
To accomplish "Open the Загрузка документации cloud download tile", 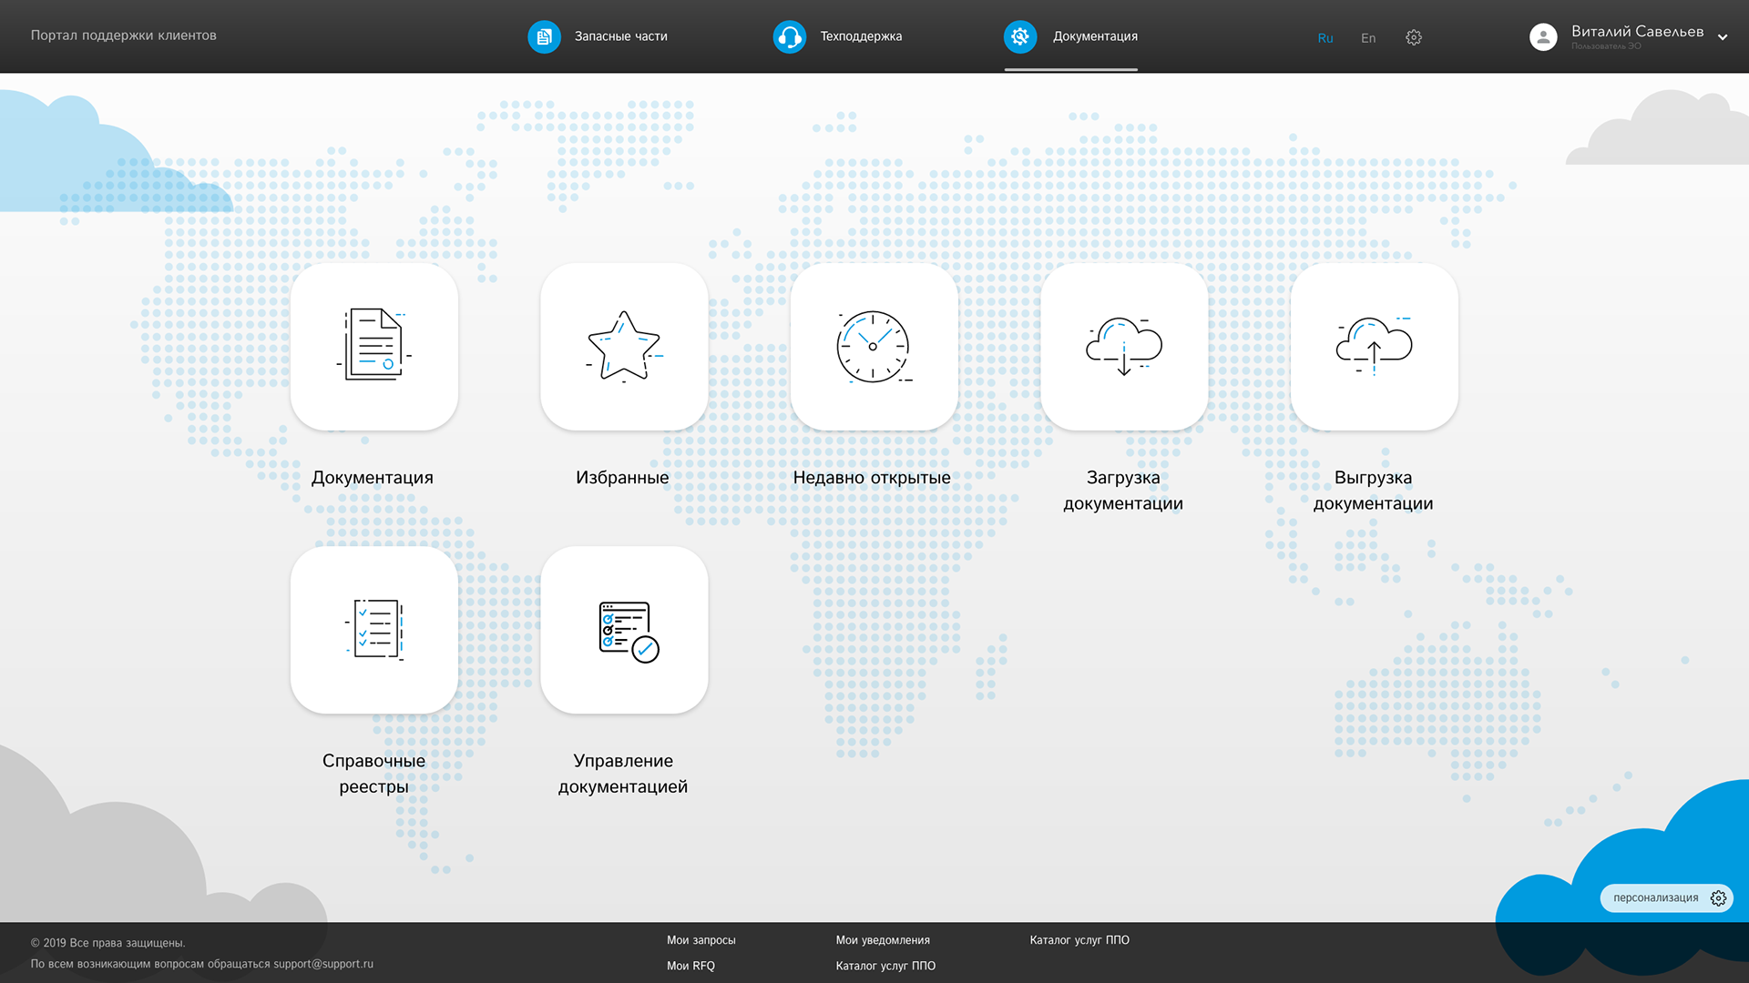I will [x=1124, y=347].
